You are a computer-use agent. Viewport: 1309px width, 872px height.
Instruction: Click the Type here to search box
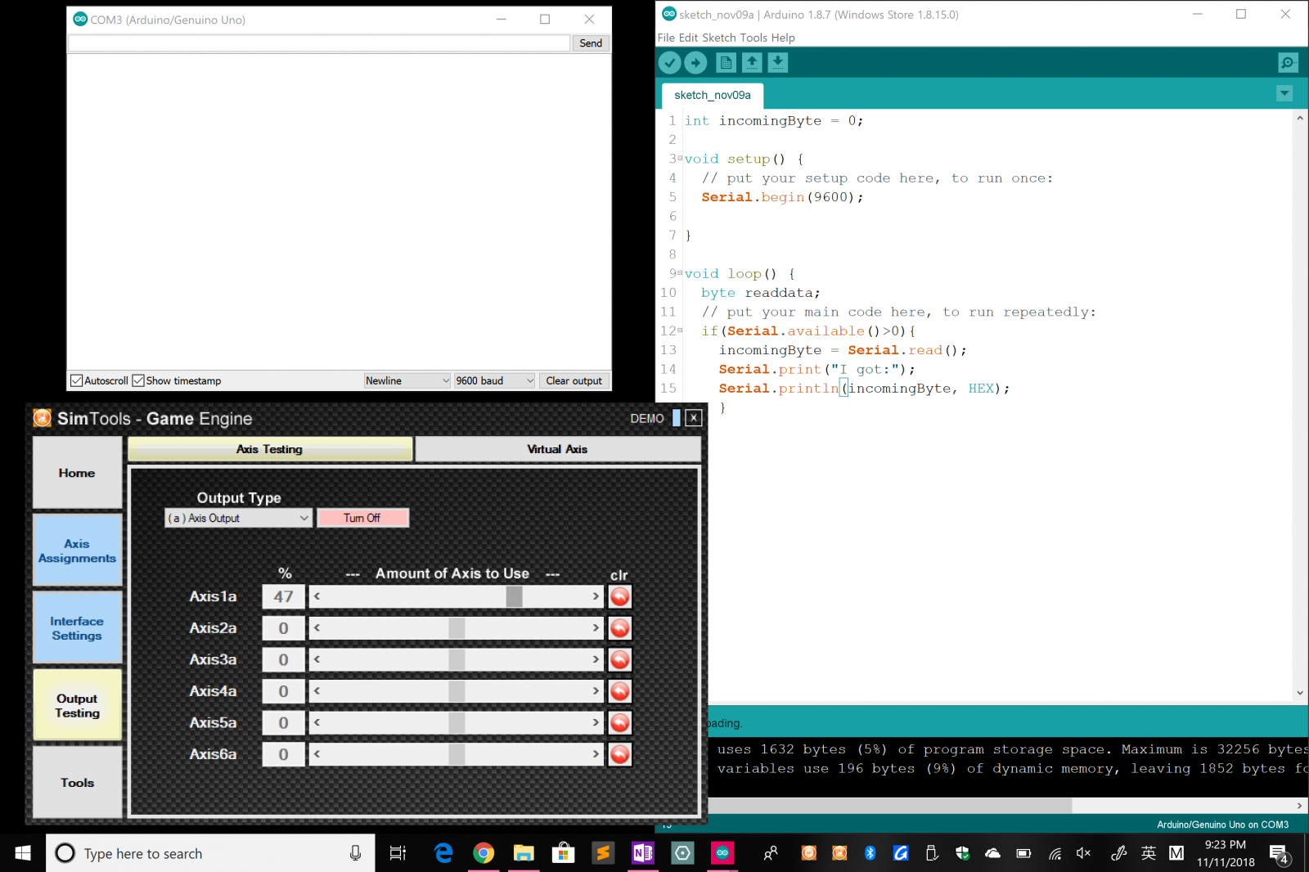[x=210, y=853]
